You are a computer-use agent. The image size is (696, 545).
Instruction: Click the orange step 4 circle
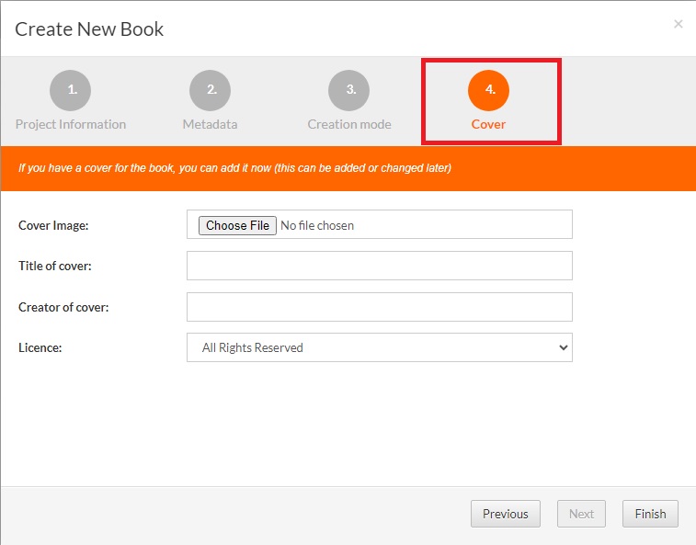pyautogui.click(x=488, y=90)
